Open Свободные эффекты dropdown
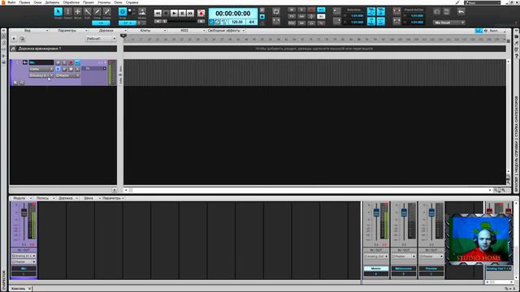Image resolution: width=520 pixels, height=292 pixels. [x=226, y=31]
